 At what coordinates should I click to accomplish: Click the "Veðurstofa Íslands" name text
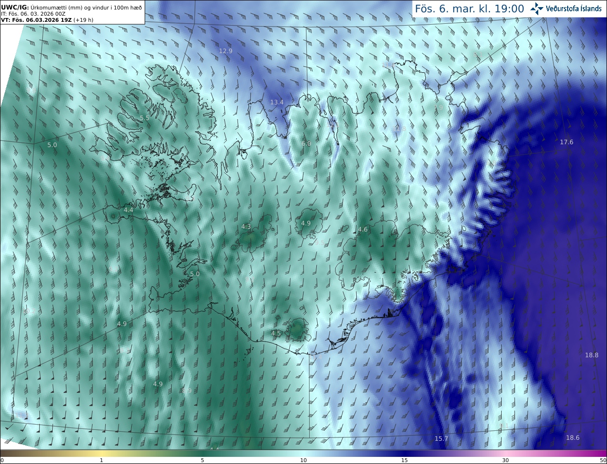(x=574, y=9)
